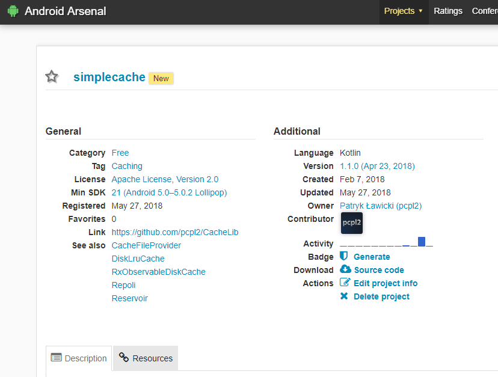The width and height of the screenshot is (498, 377).
Task: Select the Description tab
Action: pos(79,358)
